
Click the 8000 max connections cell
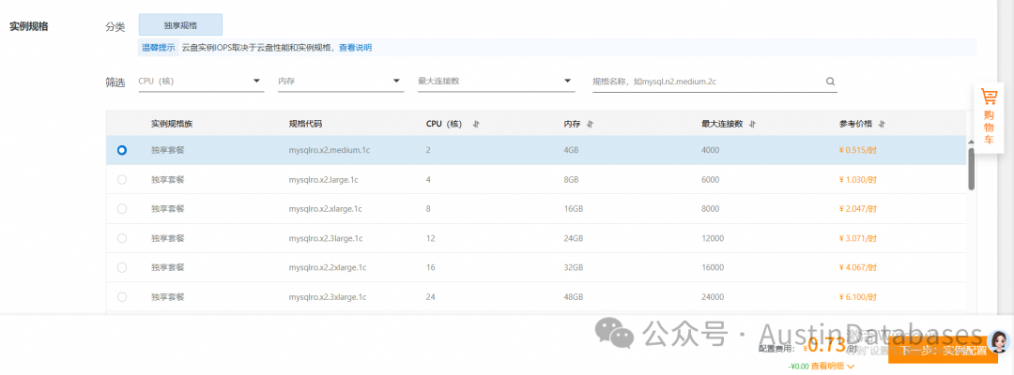(x=710, y=209)
